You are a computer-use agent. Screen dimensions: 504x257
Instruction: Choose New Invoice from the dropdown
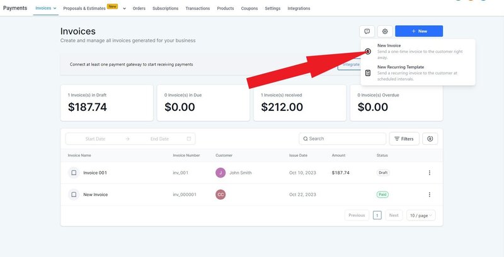(418, 52)
